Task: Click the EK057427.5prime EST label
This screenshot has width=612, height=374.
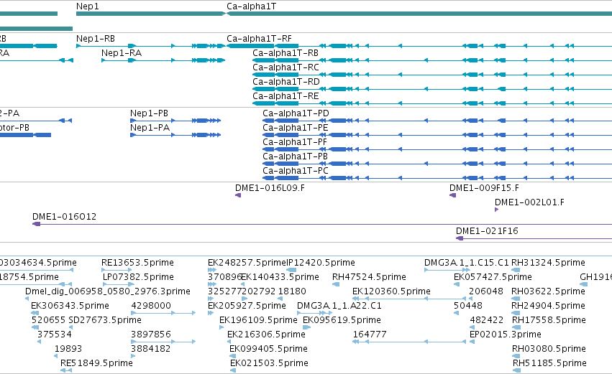Action: tap(493, 277)
